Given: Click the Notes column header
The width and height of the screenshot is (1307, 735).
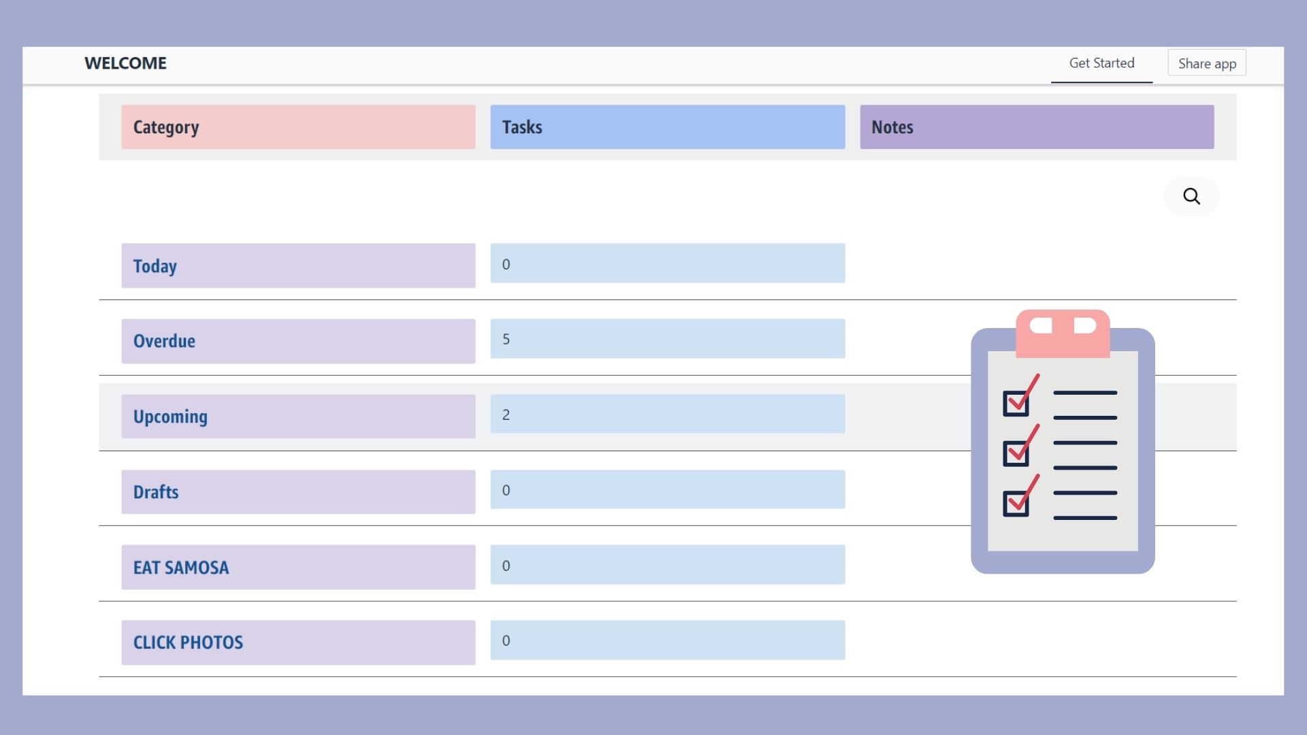Looking at the screenshot, I should (x=1036, y=127).
